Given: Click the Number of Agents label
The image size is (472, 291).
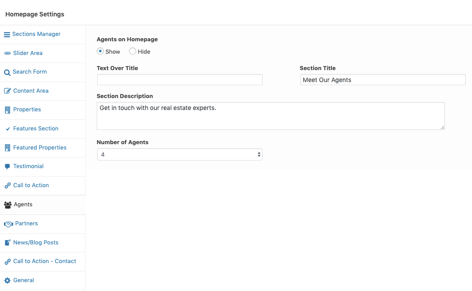Looking at the screenshot, I should pos(122,142).
